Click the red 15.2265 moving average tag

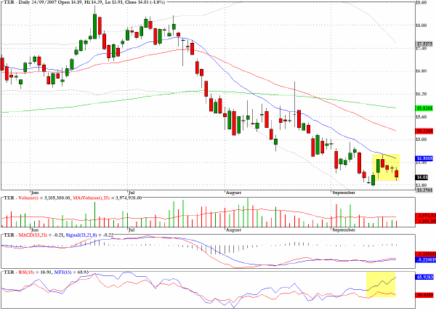(424, 131)
